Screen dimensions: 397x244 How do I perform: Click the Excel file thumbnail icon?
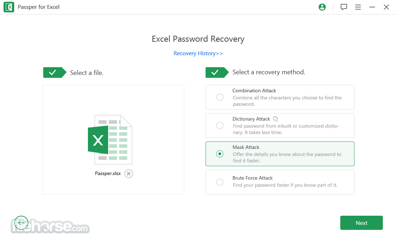coord(110,140)
